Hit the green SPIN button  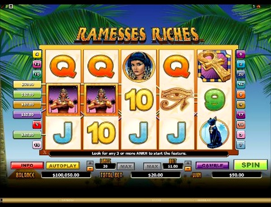coord(251,165)
